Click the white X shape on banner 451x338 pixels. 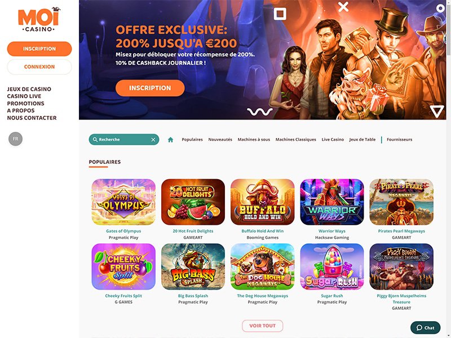click(x=343, y=7)
